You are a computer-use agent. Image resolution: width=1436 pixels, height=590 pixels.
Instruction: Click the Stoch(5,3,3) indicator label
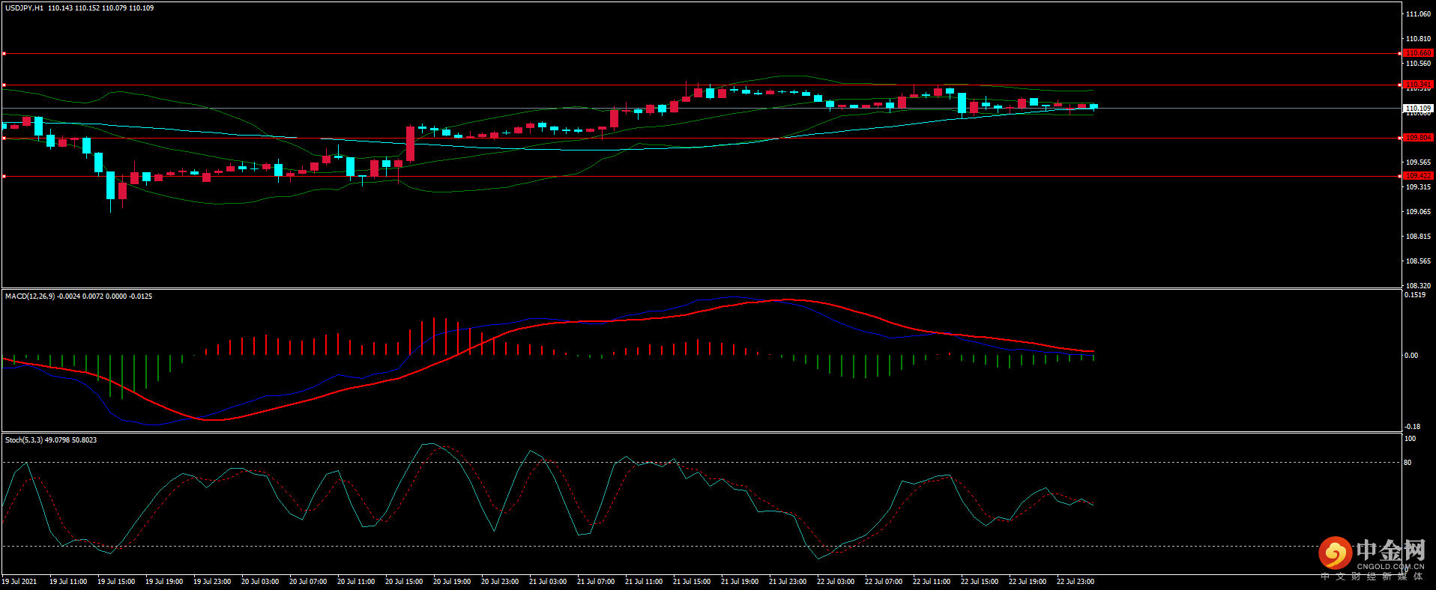tap(24, 440)
